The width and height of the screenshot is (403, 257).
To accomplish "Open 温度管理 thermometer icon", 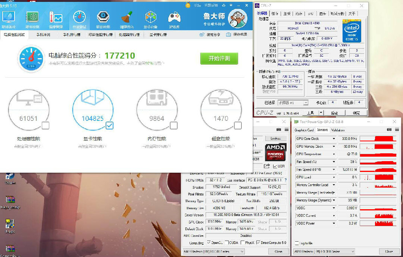I will pyautogui.click(x=56, y=19).
